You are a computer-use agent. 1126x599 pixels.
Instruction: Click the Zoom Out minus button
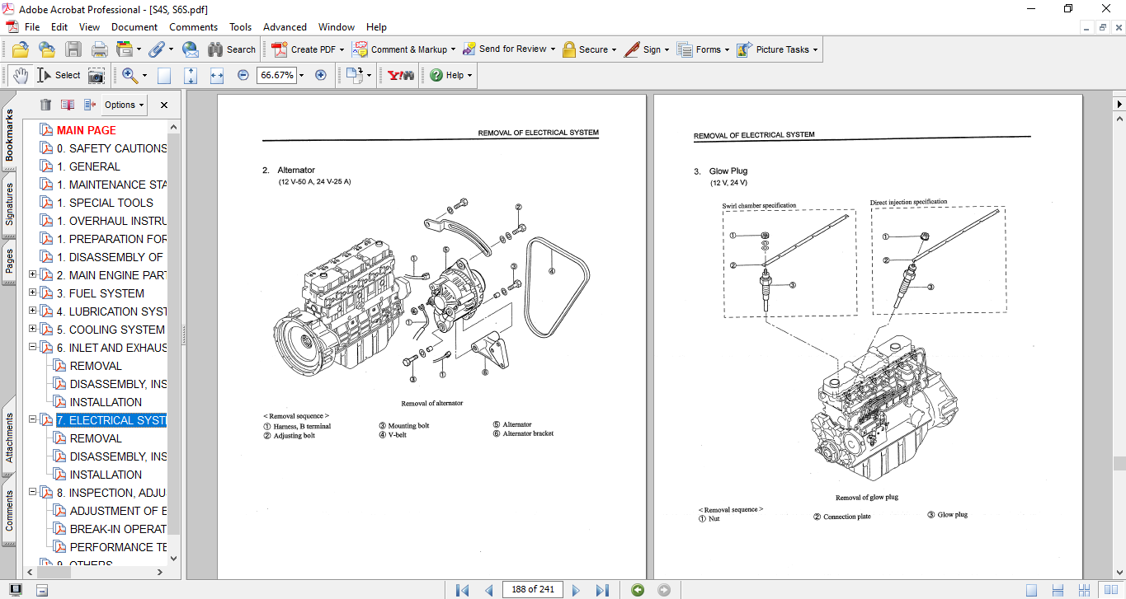243,75
